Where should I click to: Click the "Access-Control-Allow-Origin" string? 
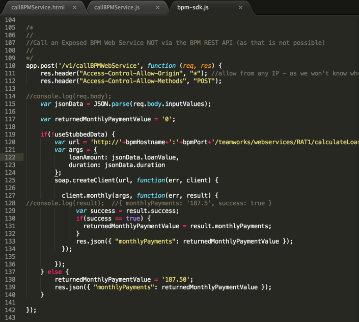131,73
